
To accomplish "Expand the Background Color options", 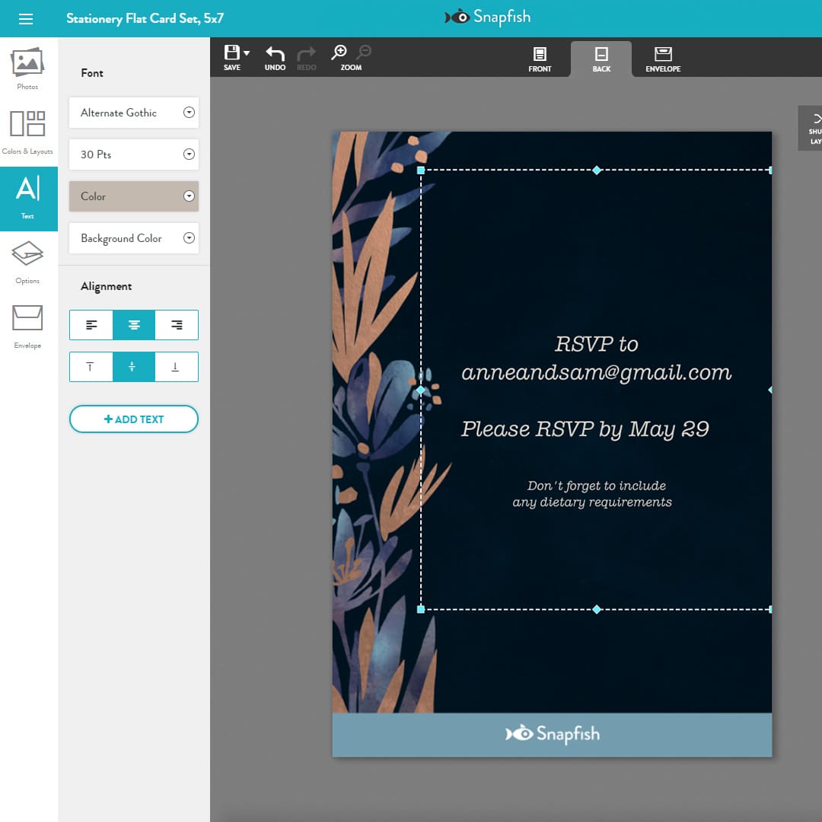I will tap(133, 238).
